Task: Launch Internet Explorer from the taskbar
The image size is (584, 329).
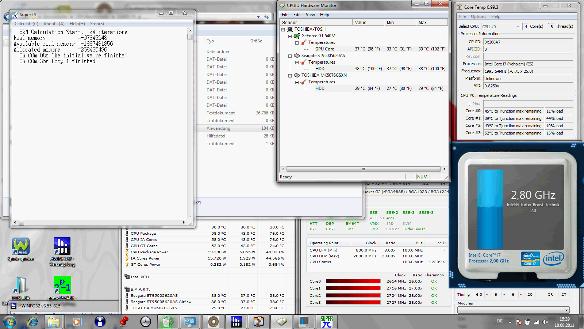Action: (x=32, y=322)
